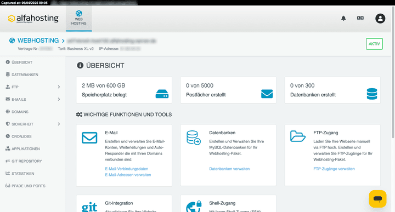Image resolution: width=395 pixels, height=212 pixels.
Task: Click the WEBHOSTING breadcrumb link
Action: 38,41
